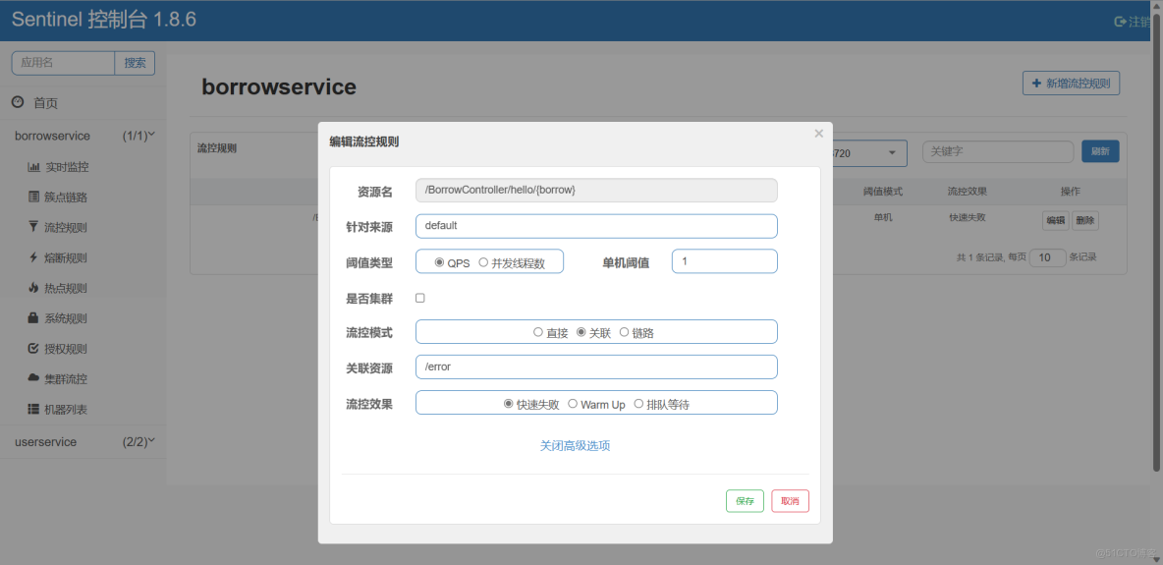Click the 快速失败 cell in rule table

coord(968,217)
